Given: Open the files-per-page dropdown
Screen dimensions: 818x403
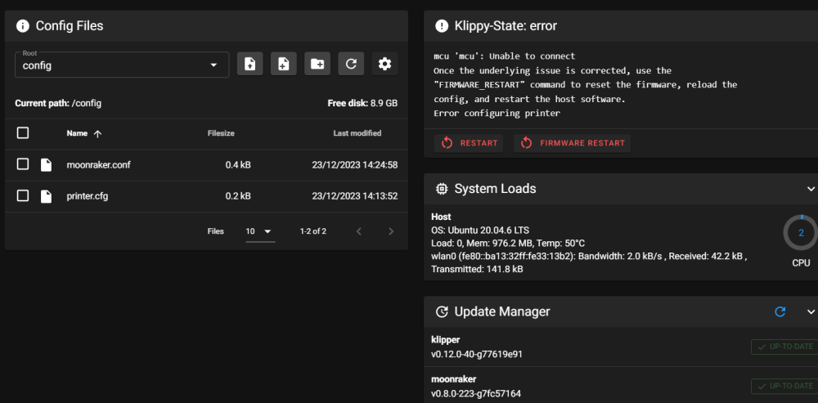Looking at the screenshot, I should click(x=260, y=231).
